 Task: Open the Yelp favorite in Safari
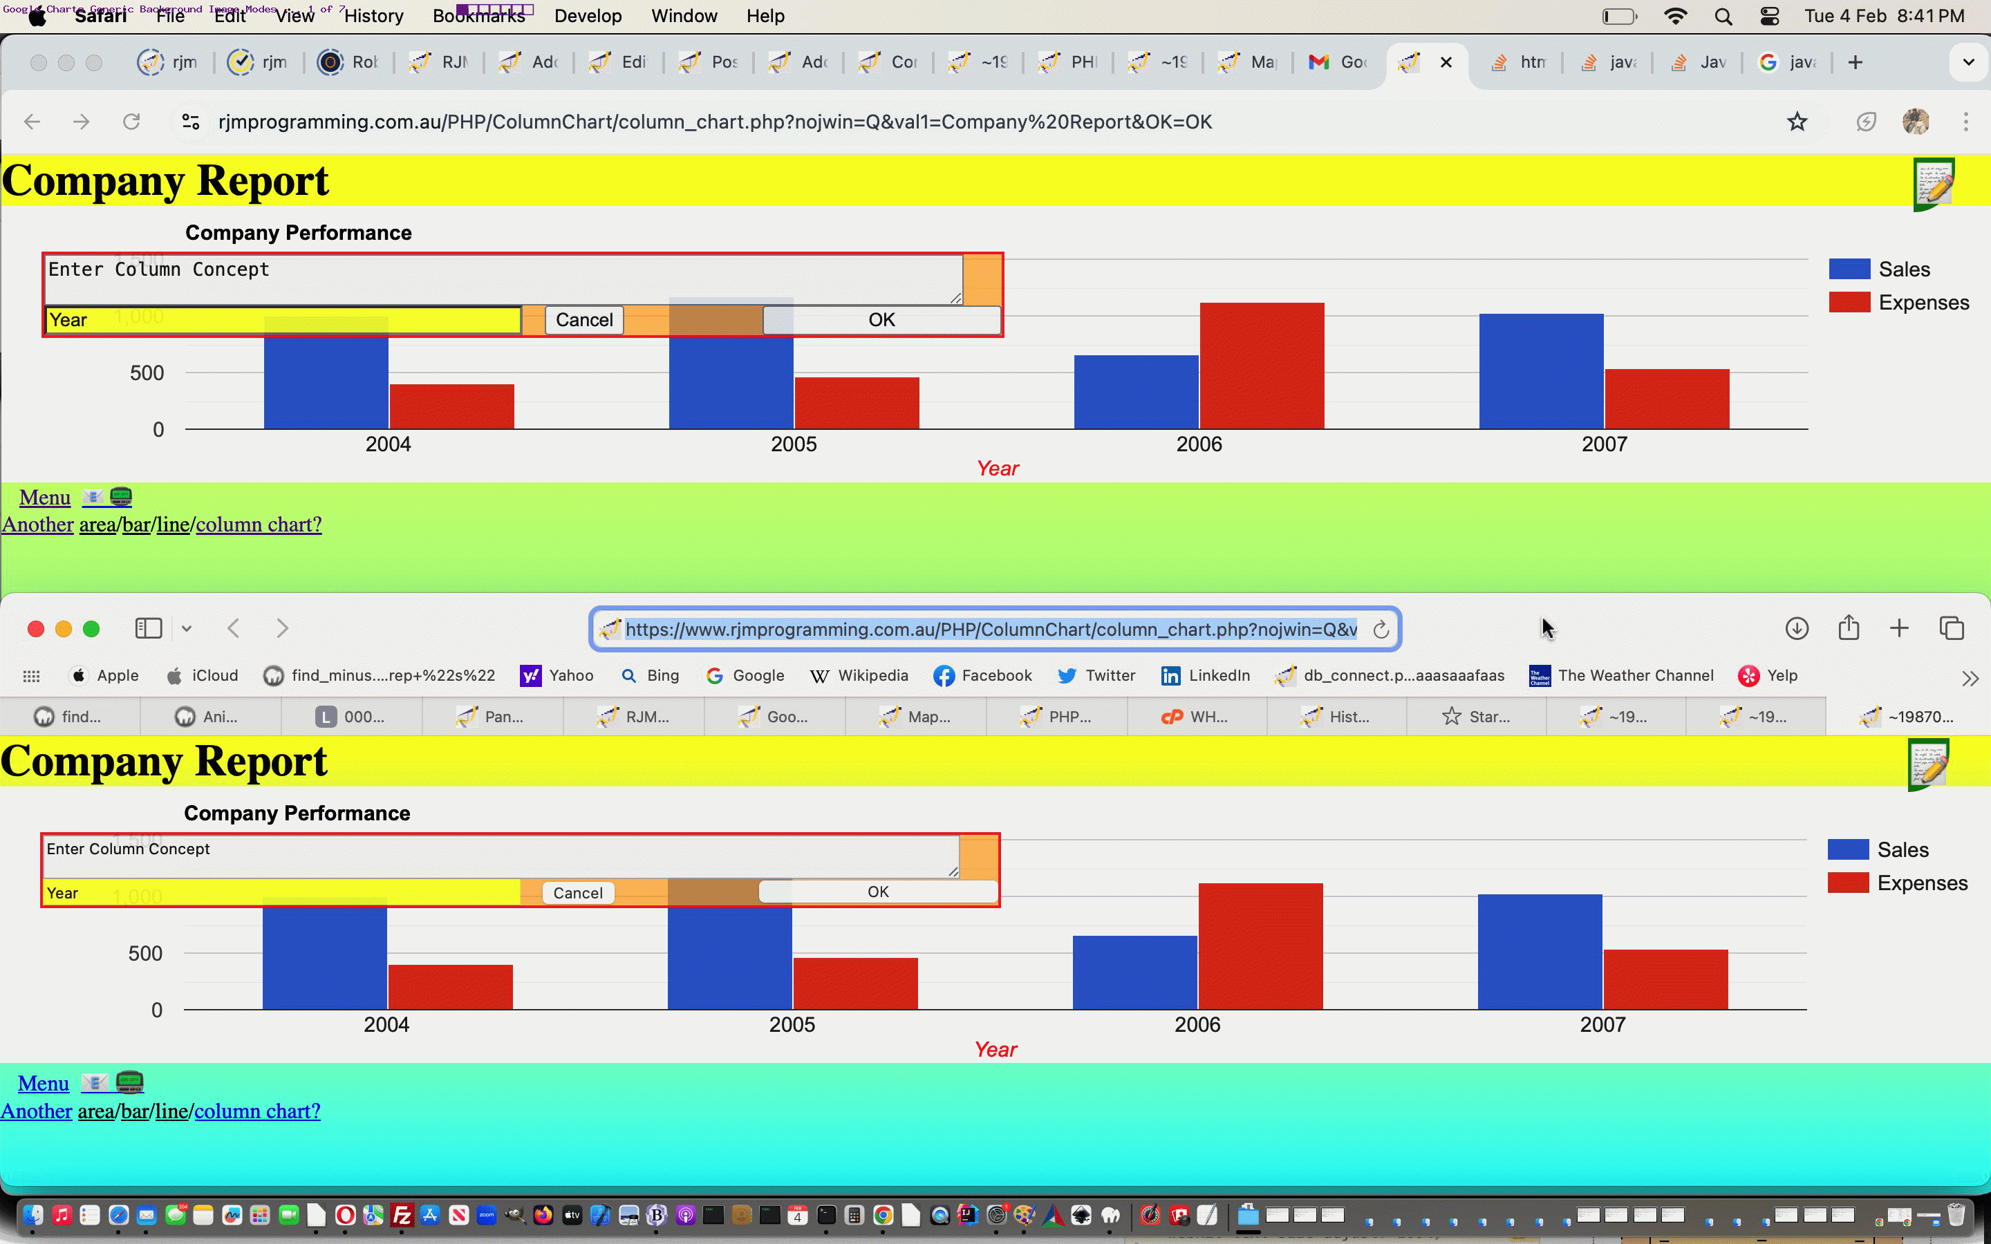pyautogui.click(x=1767, y=677)
